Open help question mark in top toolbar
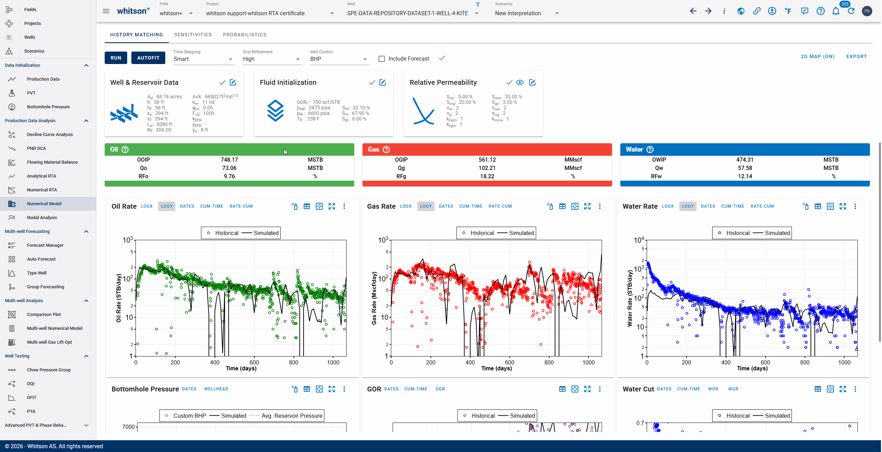The image size is (882, 452). [x=821, y=11]
